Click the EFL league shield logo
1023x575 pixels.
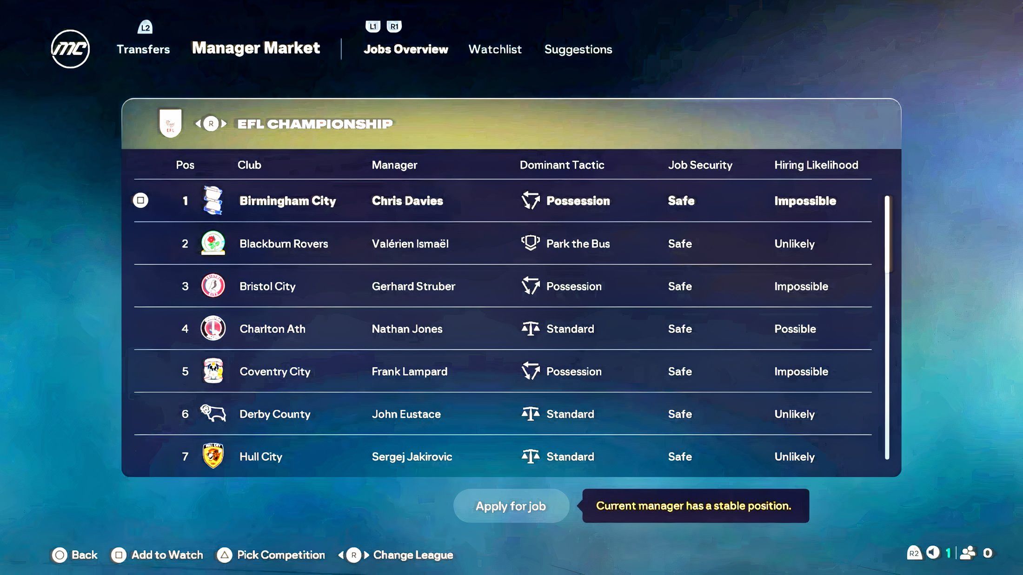[x=170, y=123]
